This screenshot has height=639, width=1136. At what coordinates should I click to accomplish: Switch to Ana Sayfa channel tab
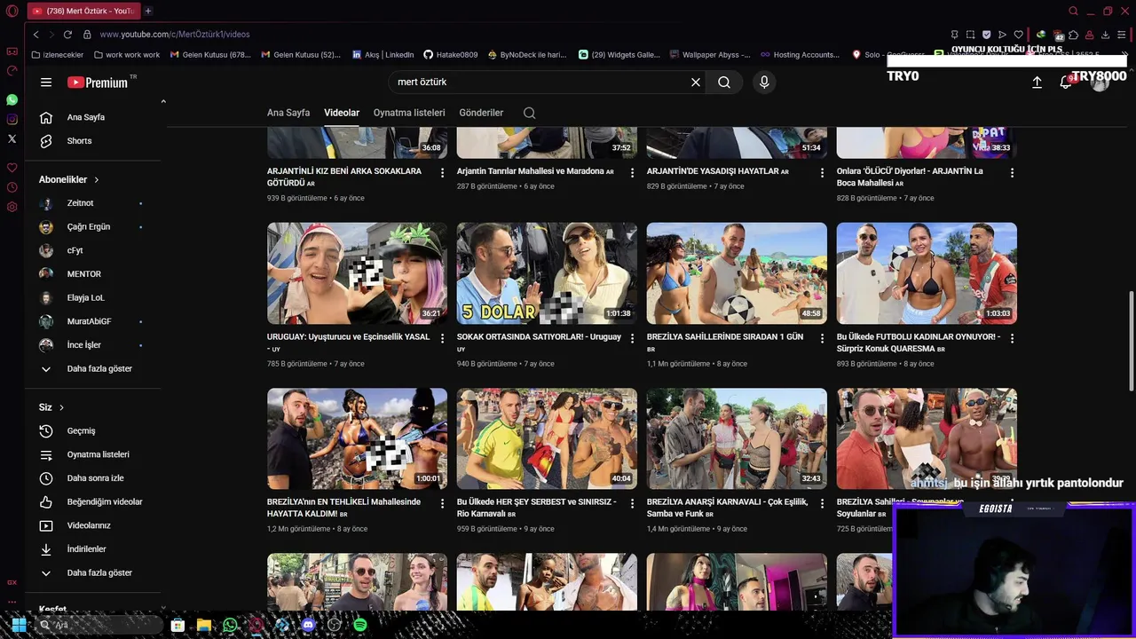point(288,113)
